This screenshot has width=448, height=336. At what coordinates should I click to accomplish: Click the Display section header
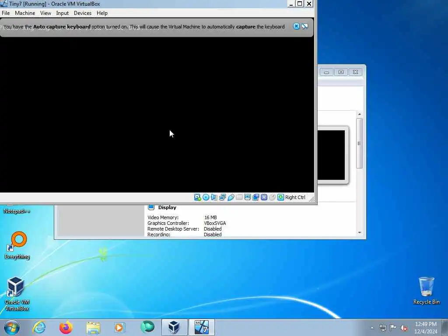(x=167, y=207)
